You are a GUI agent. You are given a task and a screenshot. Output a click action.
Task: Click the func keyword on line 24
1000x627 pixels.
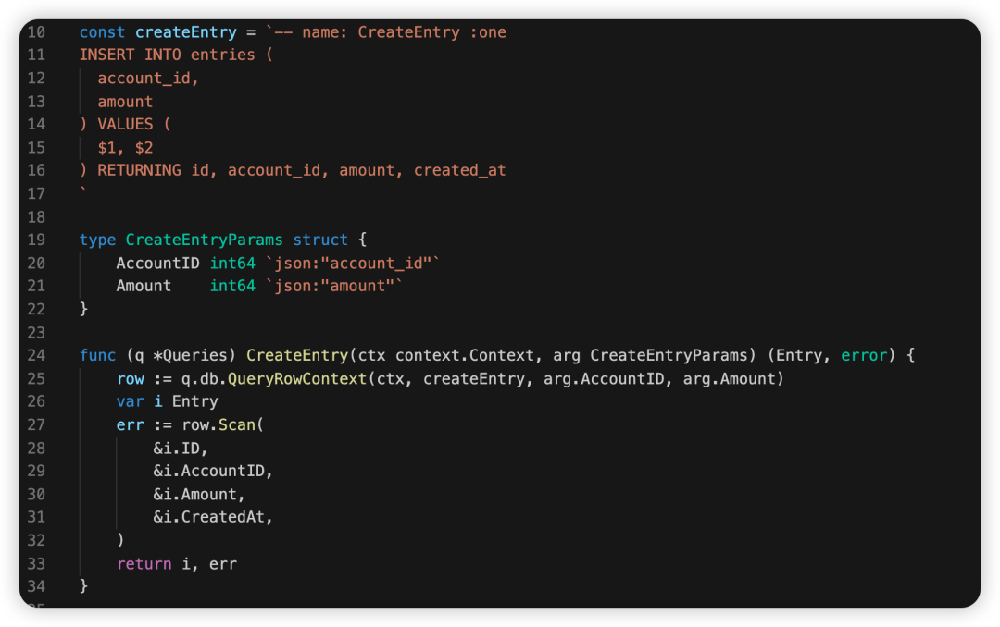(x=97, y=355)
